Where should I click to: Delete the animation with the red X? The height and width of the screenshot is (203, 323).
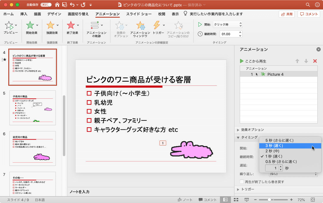pyautogui.click(x=315, y=61)
